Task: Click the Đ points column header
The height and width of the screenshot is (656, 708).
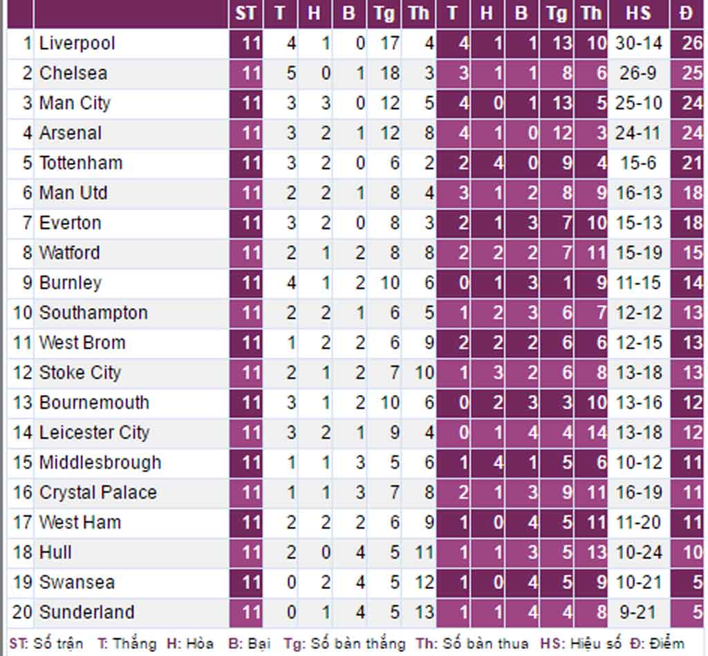Action: pos(687,14)
